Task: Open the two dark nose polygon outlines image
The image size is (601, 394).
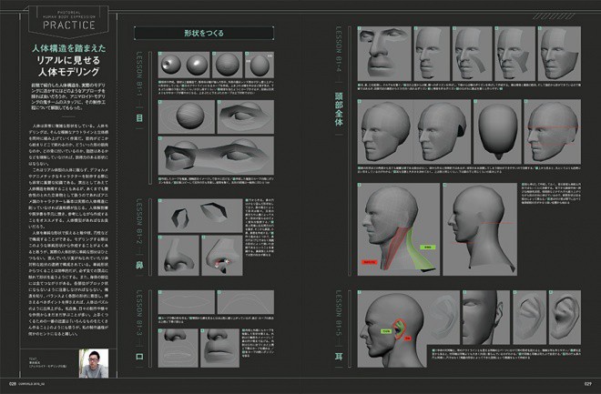Action: [200, 216]
